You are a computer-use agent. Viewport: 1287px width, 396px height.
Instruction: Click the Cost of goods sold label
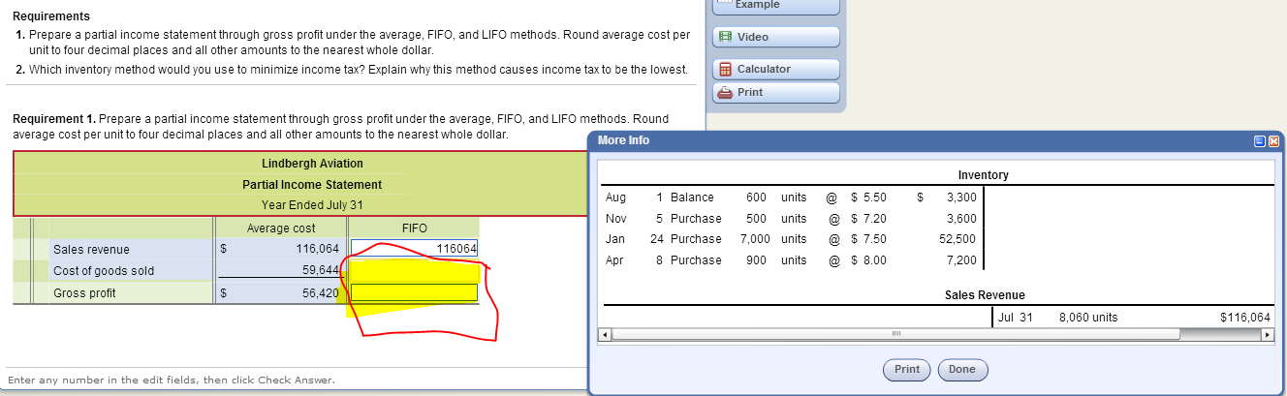tap(104, 271)
